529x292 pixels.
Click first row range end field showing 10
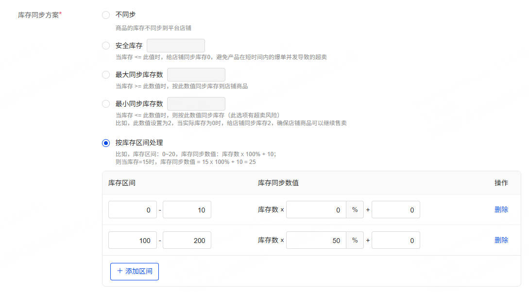pos(187,210)
